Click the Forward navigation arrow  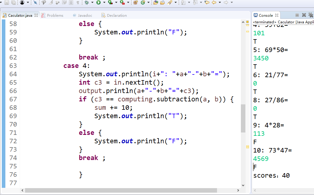click(226, 2)
